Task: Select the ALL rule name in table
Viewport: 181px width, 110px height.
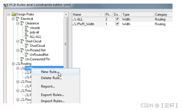Action: [x=80, y=19]
